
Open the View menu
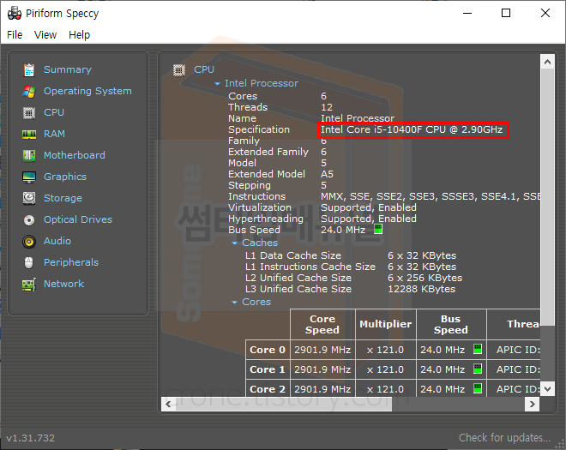(45, 34)
